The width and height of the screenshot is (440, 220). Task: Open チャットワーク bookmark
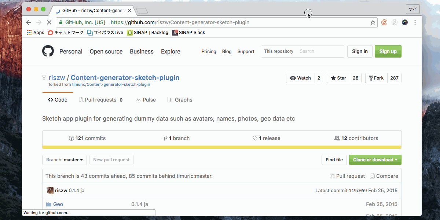pyautogui.click(x=66, y=33)
